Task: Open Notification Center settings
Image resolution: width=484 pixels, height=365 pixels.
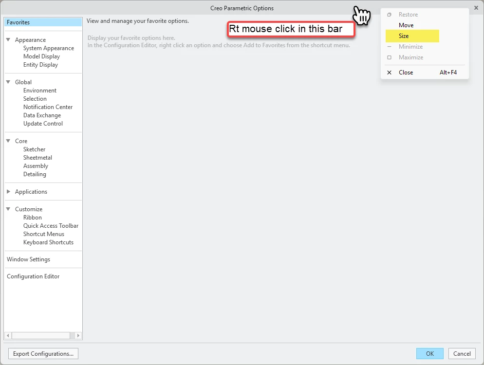Action: point(48,107)
